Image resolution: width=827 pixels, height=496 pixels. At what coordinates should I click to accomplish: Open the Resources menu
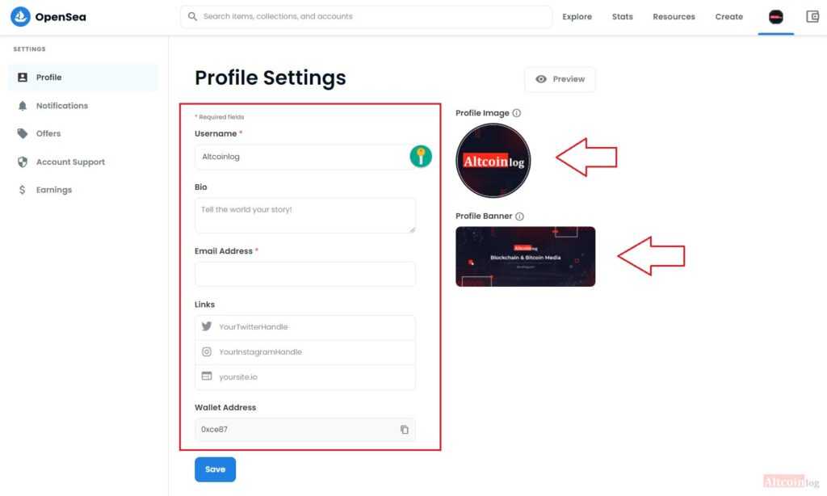tap(674, 17)
